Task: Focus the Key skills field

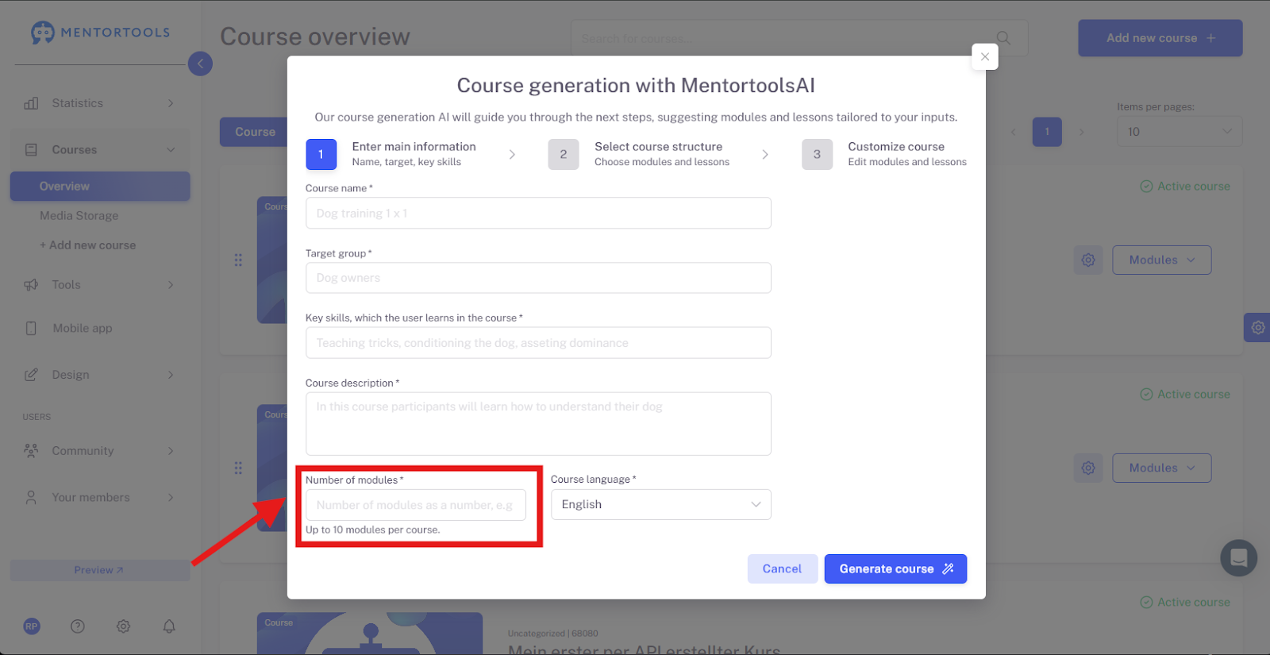Action: [x=538, y=343]
